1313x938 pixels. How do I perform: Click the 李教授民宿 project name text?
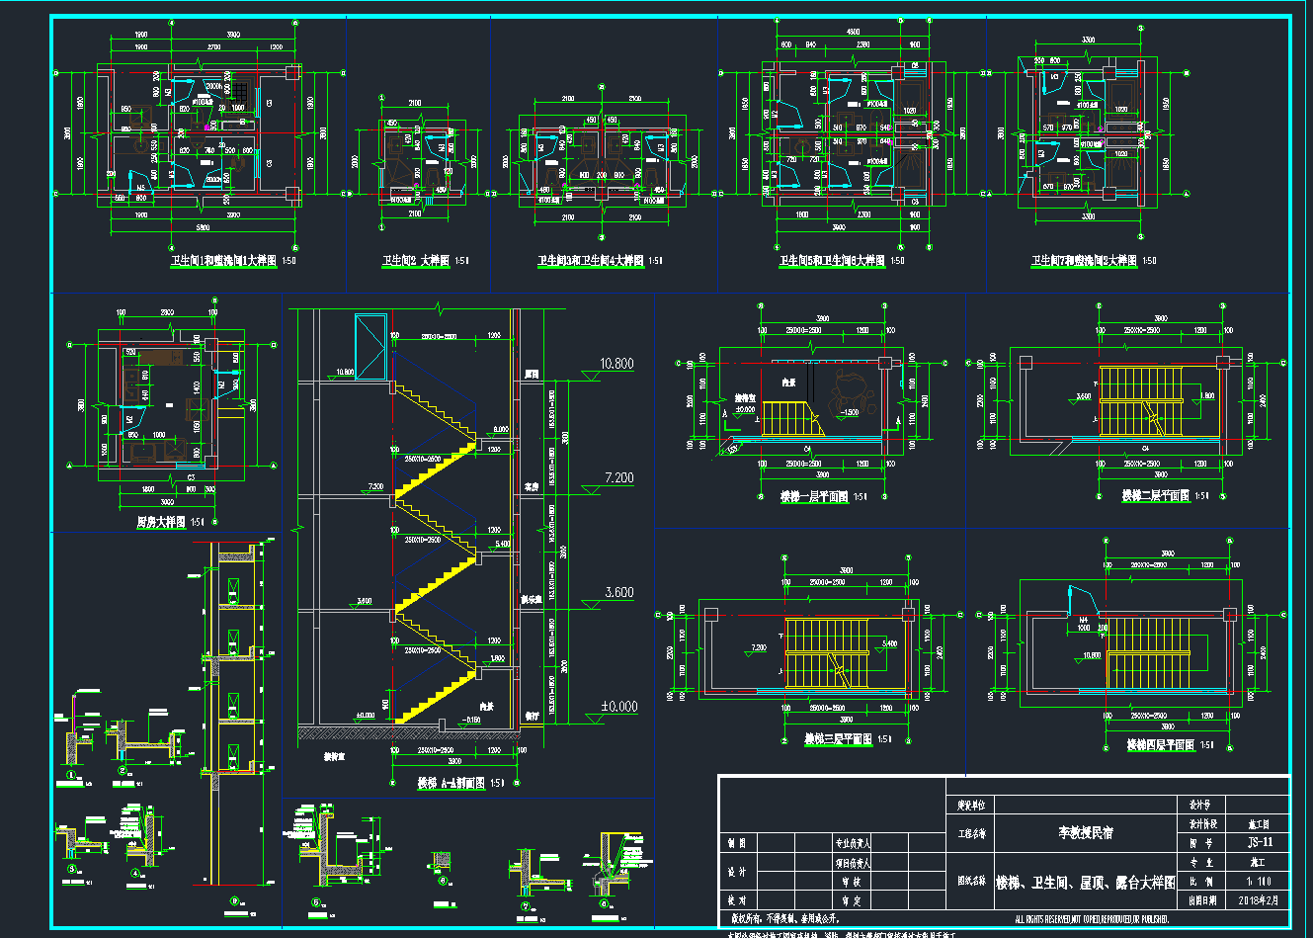[1085, 833]
